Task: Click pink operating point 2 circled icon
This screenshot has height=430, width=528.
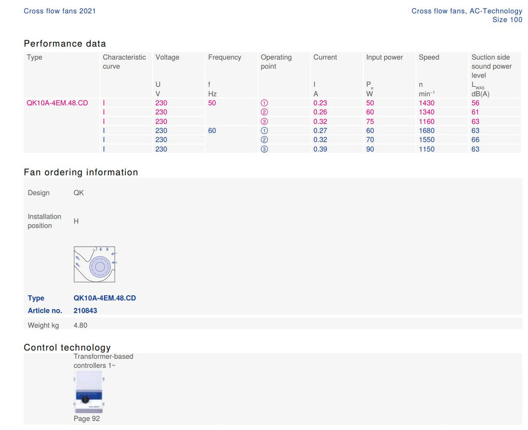Action: click(265, 112)
